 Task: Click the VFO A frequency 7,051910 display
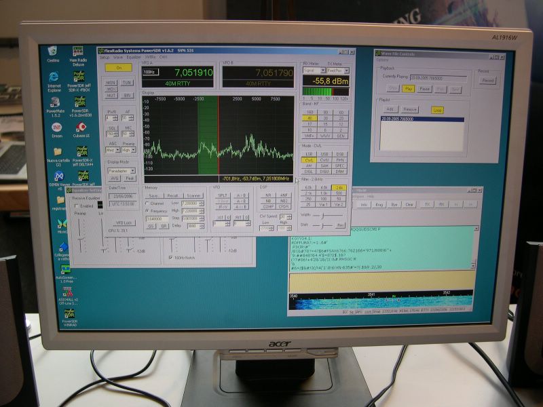[193, 73]
